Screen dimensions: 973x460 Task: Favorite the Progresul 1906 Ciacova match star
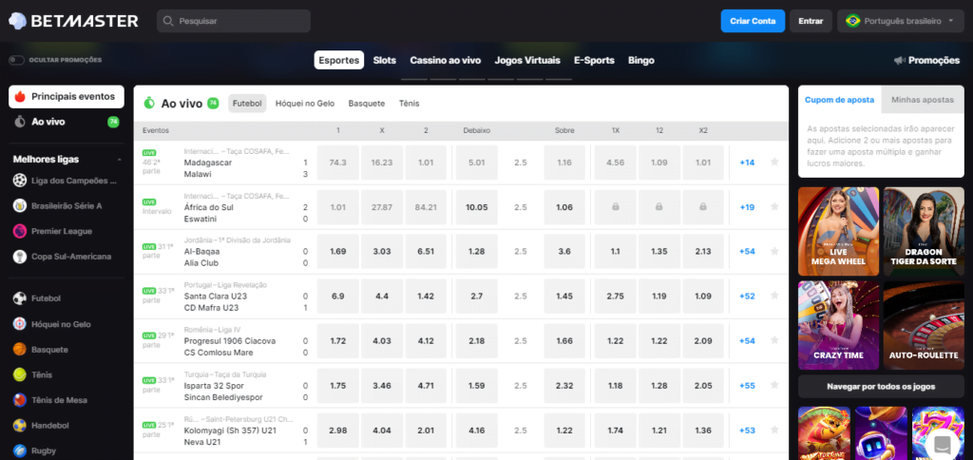(x=774, y=341)
